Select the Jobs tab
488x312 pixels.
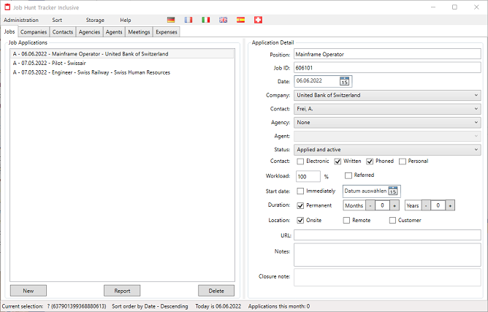tap(9, 31)
